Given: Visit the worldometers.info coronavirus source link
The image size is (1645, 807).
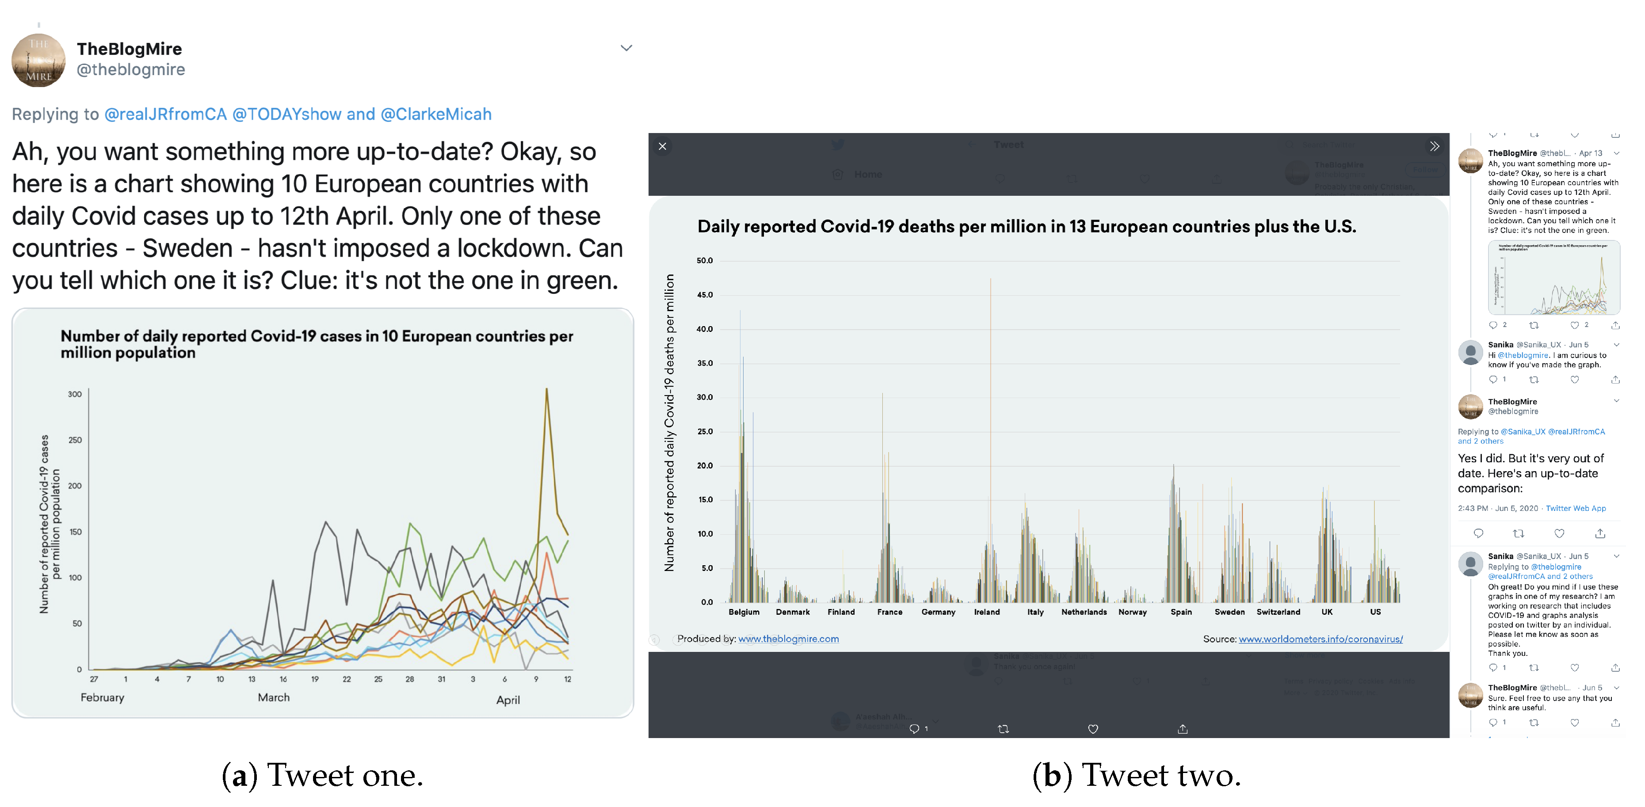Looking at the screenshot, I should pos(1320,639).
